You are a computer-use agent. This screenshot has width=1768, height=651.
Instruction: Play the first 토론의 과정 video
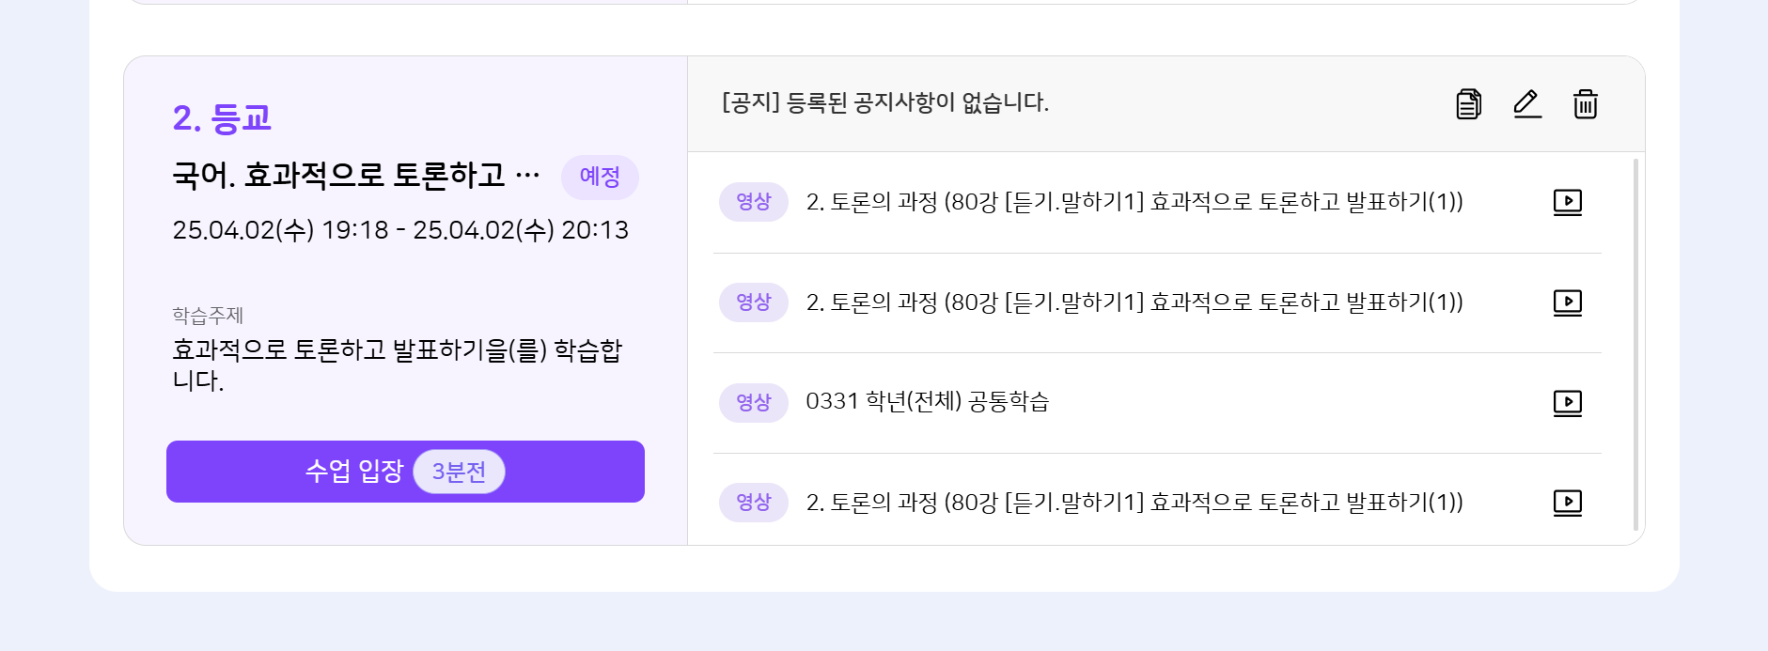click(x=1567, y=202)
